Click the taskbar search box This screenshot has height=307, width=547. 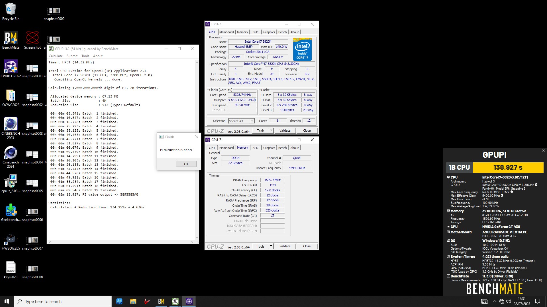point(63,301)
